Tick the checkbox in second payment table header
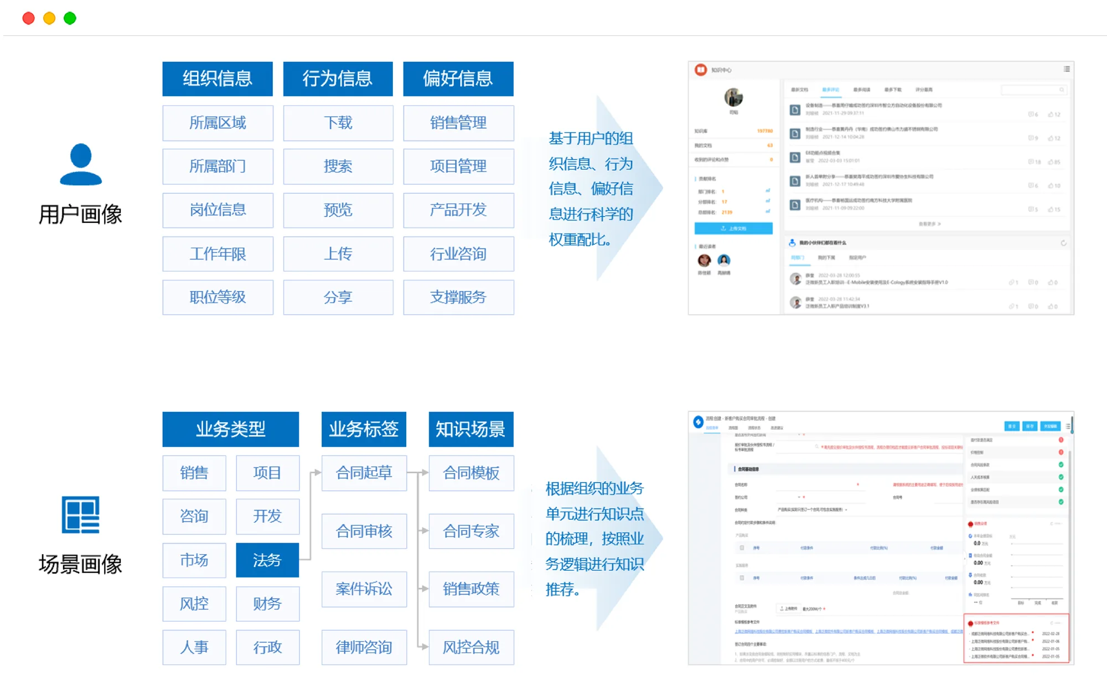The height and width of the screenshot is (687, 1107). click(x=742, y=577)
